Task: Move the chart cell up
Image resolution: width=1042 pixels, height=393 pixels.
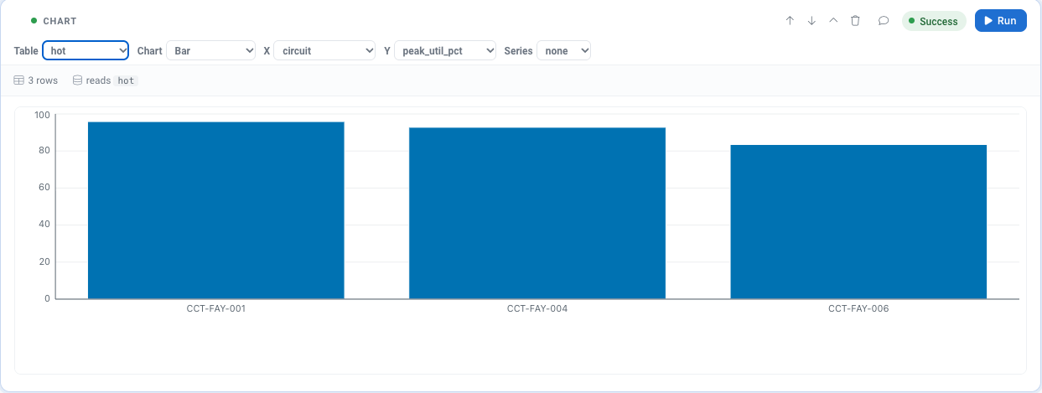Action: coord(790,21)
